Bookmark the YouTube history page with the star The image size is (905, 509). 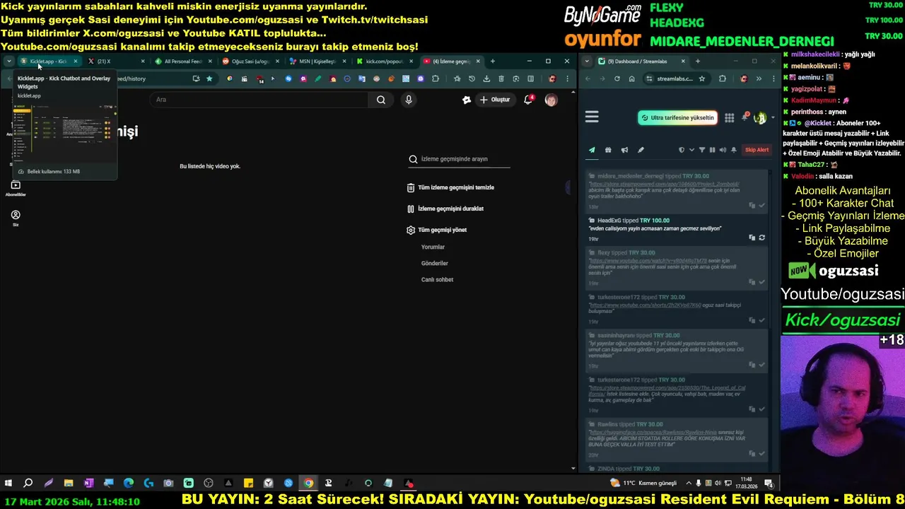click(x=209, y=78)
